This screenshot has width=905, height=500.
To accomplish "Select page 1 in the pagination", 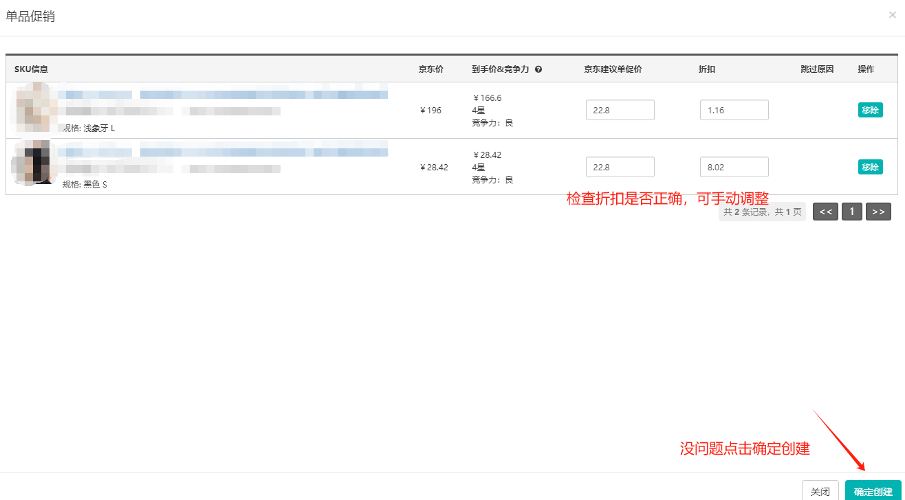I will click(851, 212).
